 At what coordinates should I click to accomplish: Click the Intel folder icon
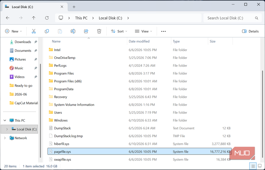coord(51,50)
